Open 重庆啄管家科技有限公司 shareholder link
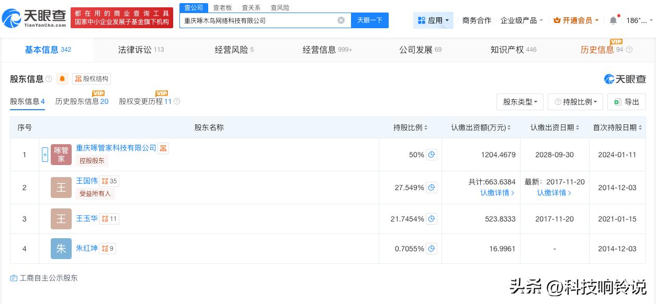 click(x=116, y=148)
